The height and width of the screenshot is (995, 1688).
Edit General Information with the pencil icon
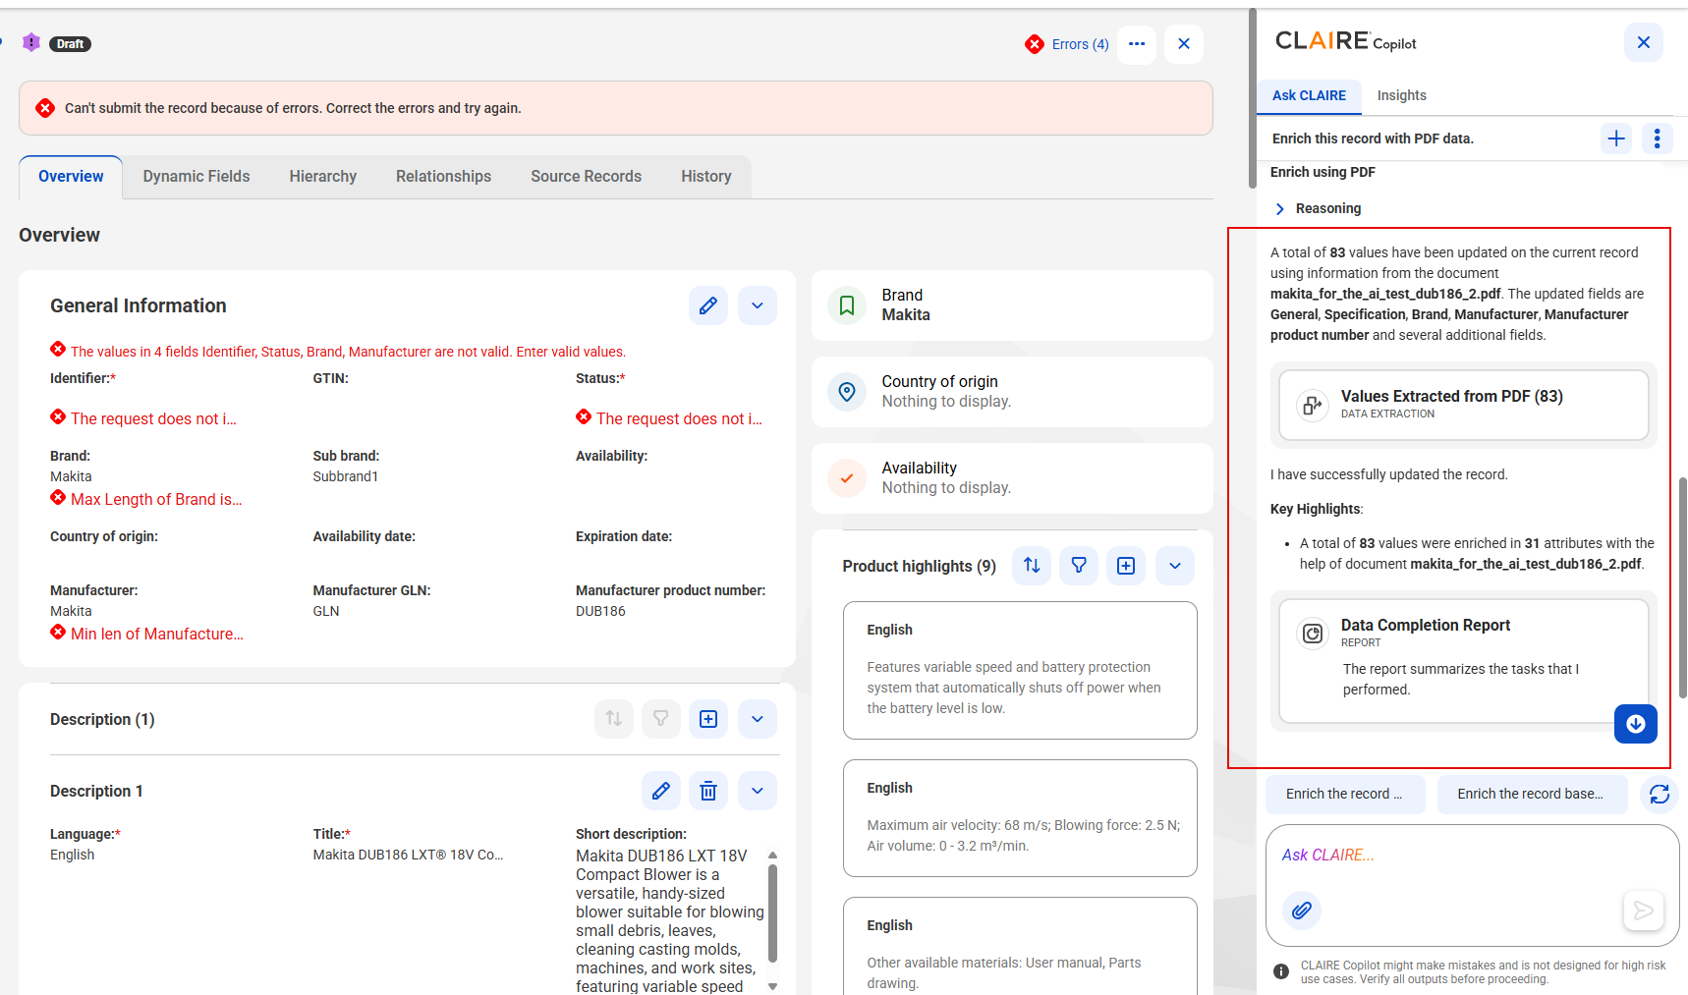(x=708, y=305)
